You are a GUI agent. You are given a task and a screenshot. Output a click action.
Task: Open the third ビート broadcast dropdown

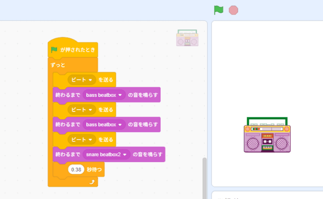click(82, 140)
